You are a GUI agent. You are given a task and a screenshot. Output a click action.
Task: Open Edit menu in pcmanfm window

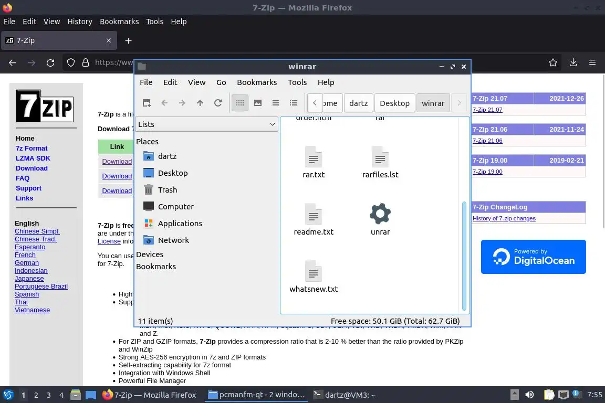[170, 82]
